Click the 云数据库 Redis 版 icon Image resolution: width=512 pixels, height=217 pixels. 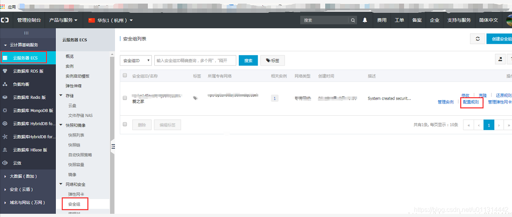(x=5, y=97)
